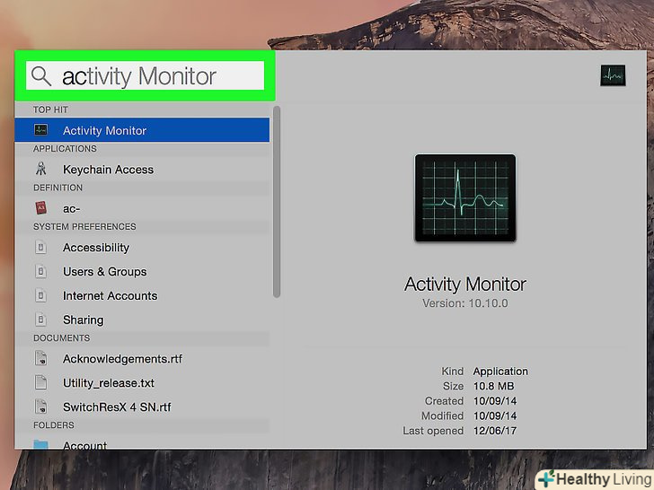The width and height of the screenshot is (654, 490).
Task: Open SwitchResX 4 SN.rtf document
Action: pos(142,407)
